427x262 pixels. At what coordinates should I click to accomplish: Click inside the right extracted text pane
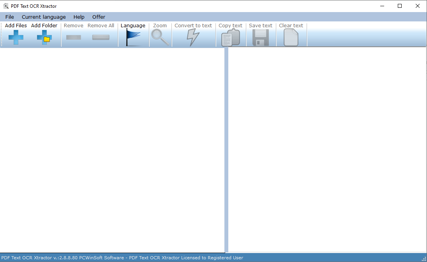(326, 150)
